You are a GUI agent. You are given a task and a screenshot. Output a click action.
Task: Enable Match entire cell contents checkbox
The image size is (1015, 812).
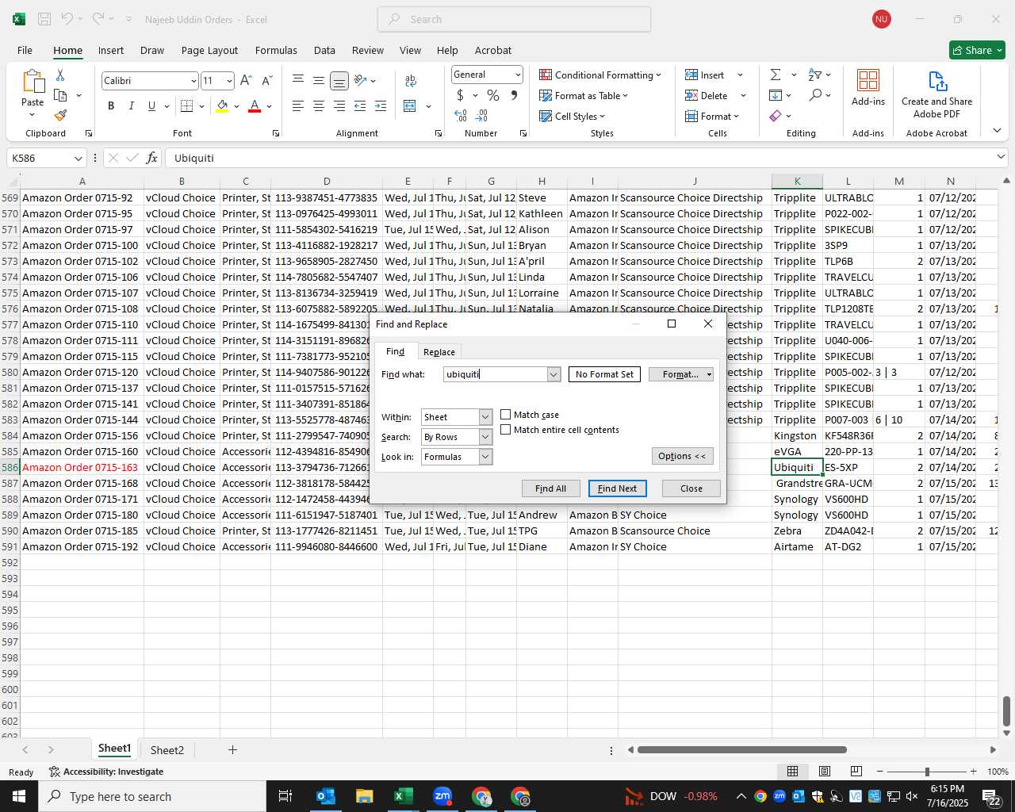(505, 430)
